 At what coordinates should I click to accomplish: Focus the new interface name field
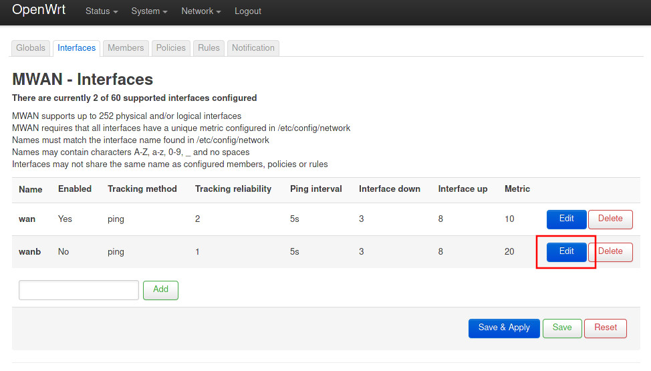click(x=79, y=290)
